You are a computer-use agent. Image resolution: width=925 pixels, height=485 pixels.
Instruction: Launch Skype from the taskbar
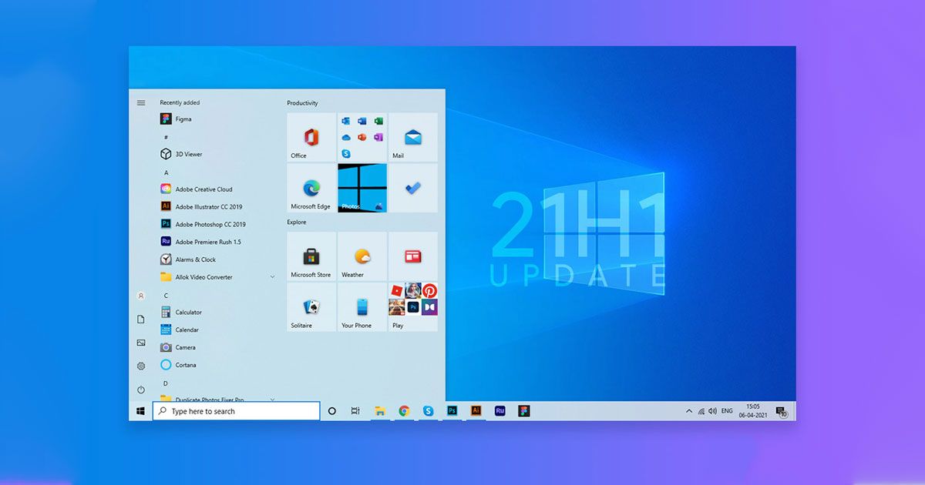[x=427, y=411]
